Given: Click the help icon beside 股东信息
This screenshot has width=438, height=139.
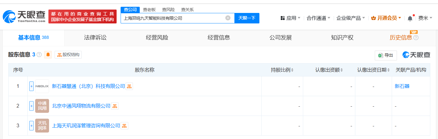Looking at the screenshot, I should [x=39, y=55].
